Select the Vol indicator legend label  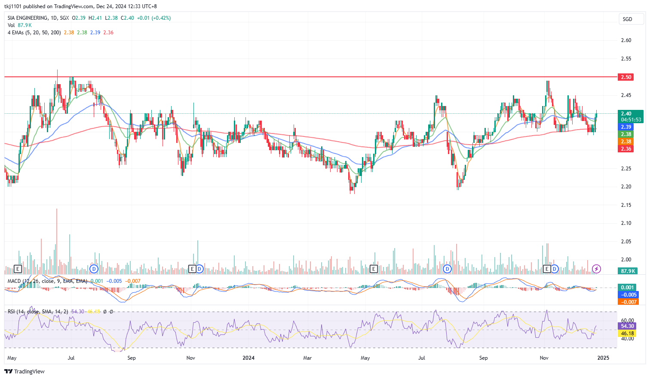11,25
